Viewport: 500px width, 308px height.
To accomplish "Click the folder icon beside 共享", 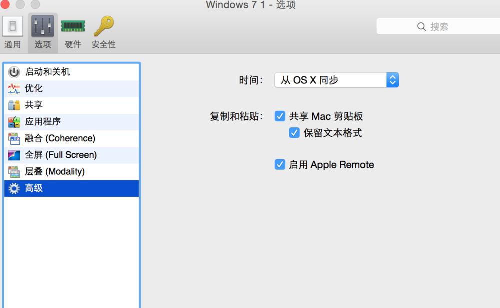I will tap(14, 105).
